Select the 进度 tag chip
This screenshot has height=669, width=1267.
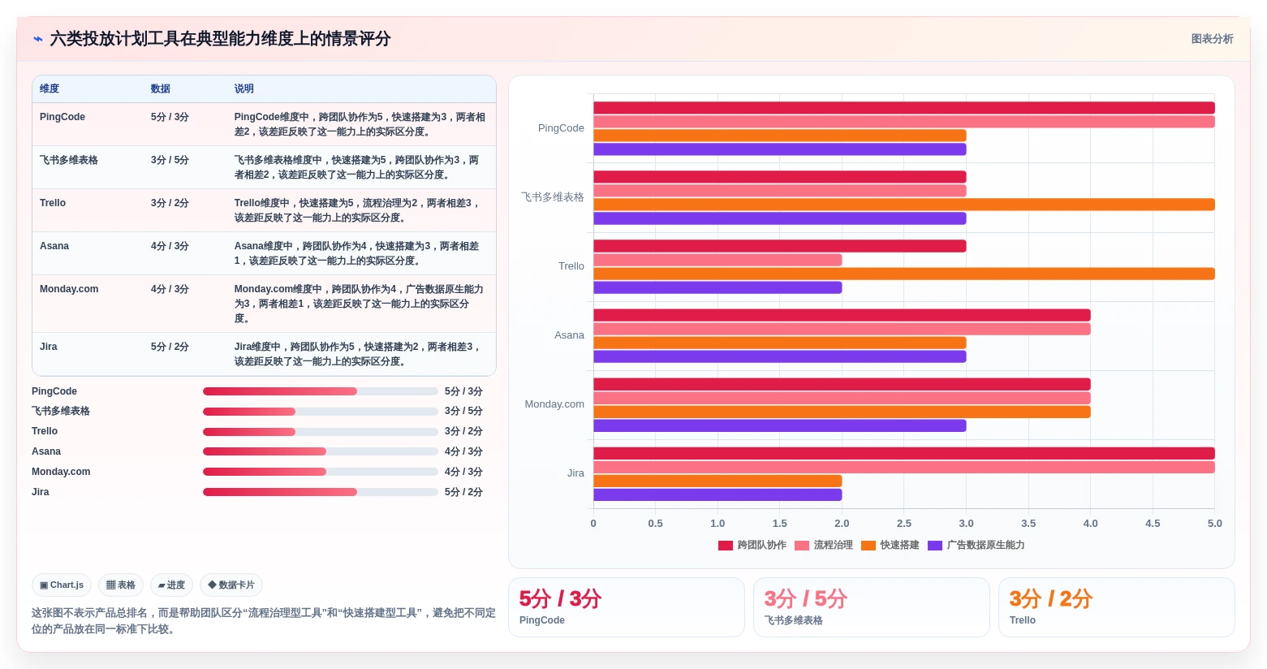pyautogui.click(x=171, y=585)
